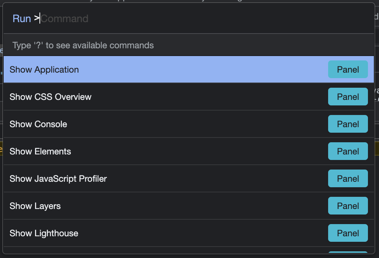Click Panel badge next to Show Layers

(348, 206)
